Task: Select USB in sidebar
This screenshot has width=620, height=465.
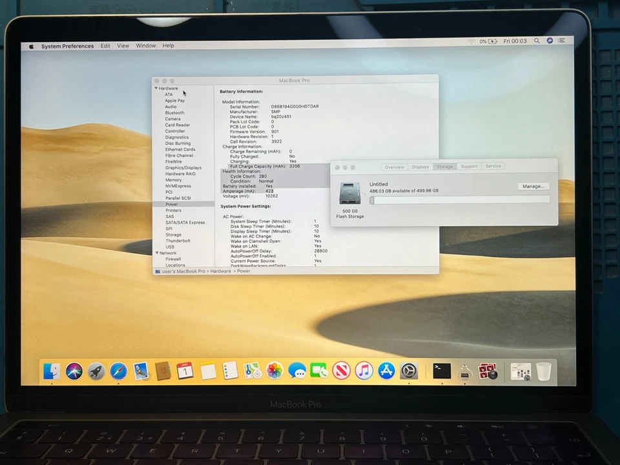Action: click(170, 247)
